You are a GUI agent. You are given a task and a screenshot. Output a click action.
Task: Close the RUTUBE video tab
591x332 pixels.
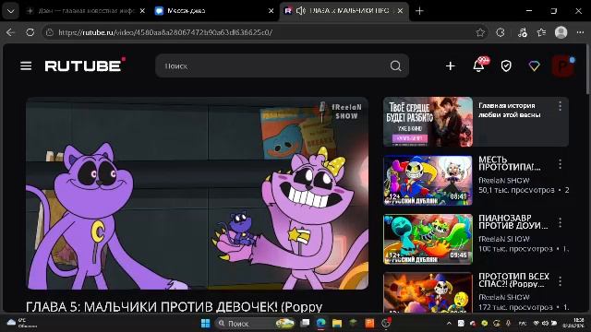(x=400, y=11)
